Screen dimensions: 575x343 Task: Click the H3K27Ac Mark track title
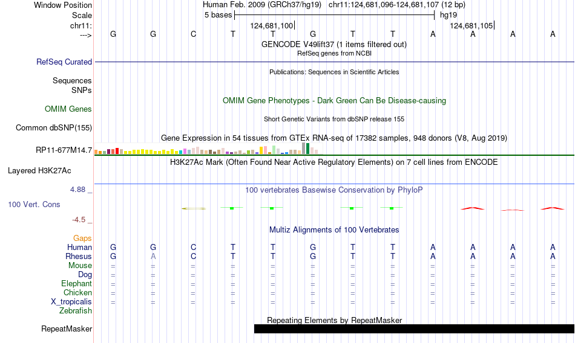click(333, 162)
